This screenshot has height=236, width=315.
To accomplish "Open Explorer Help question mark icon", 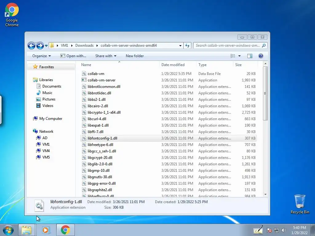I will (261, 56).
